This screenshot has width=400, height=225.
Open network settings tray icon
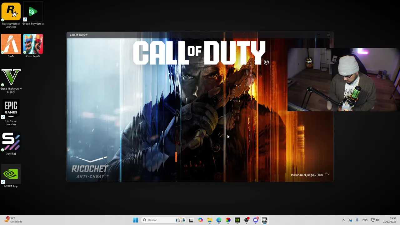coord(373,220)
